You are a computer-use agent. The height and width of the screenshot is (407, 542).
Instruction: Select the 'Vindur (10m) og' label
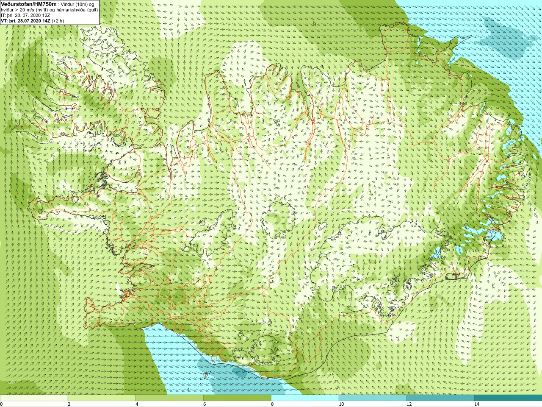tap(77, 4)
